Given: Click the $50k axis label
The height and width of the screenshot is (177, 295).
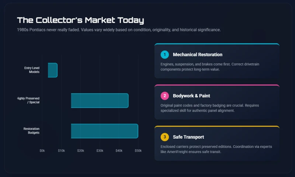Looking at the screenshot, I should point(138,151).
